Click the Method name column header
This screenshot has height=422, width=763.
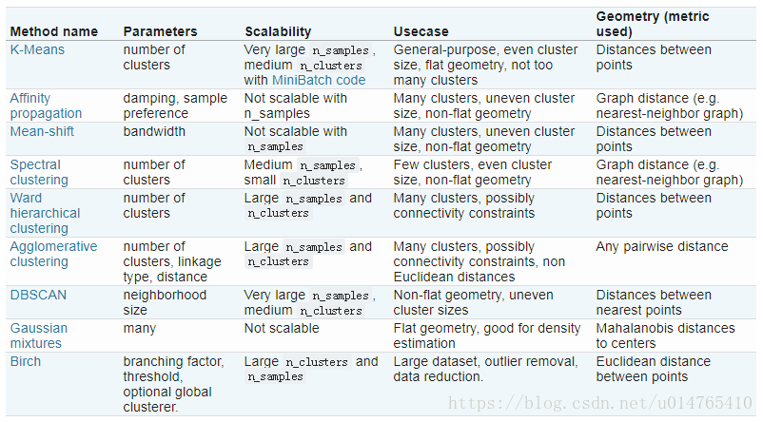point(54,31)
